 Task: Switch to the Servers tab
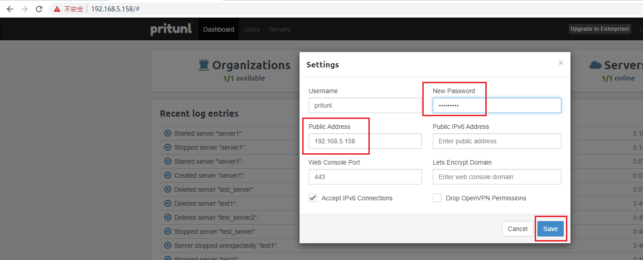(x=280, y=29)
